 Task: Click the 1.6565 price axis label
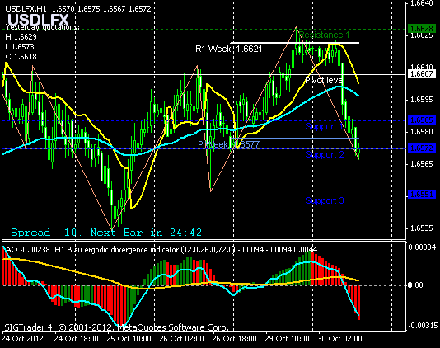point(422,164)
